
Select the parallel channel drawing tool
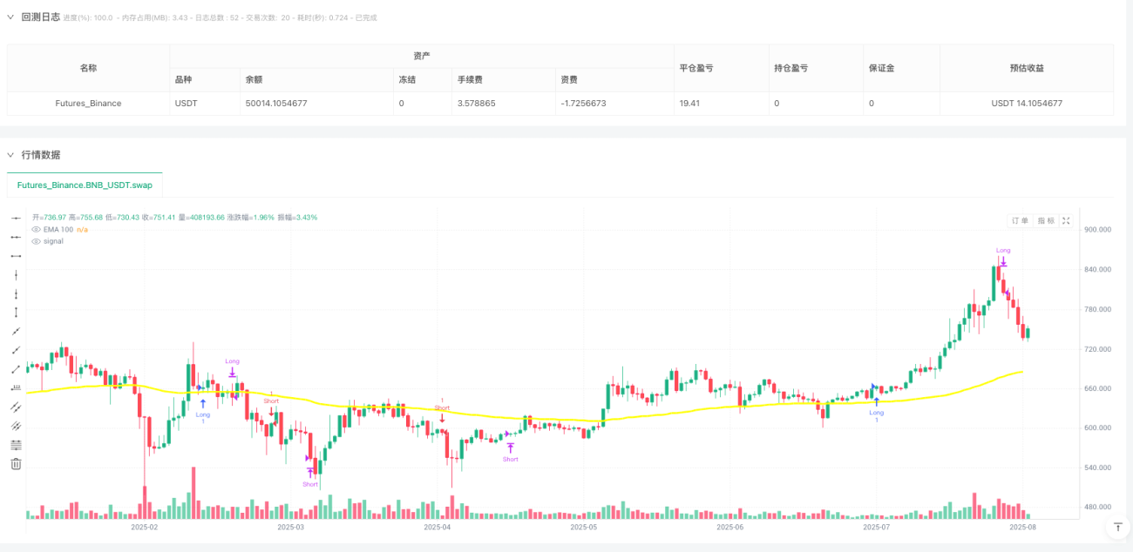[x=15, y=407]
